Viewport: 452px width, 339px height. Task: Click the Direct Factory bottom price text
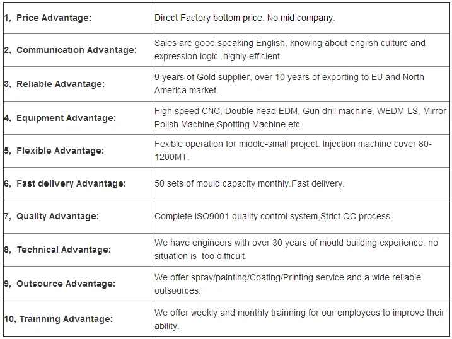(245, 18)
